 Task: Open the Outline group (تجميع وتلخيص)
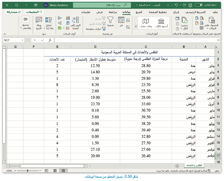[26, 23]
